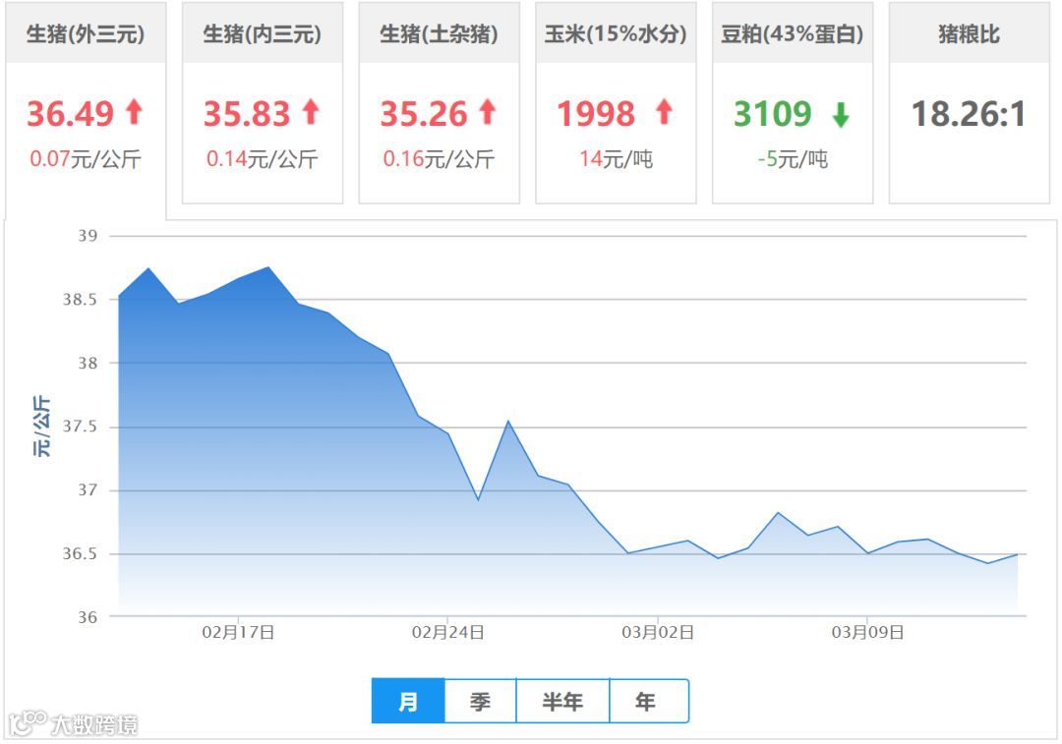The image size is (1062, 744).
Task: Click the 03月02日 axis date label
Action: coord(658,633)
